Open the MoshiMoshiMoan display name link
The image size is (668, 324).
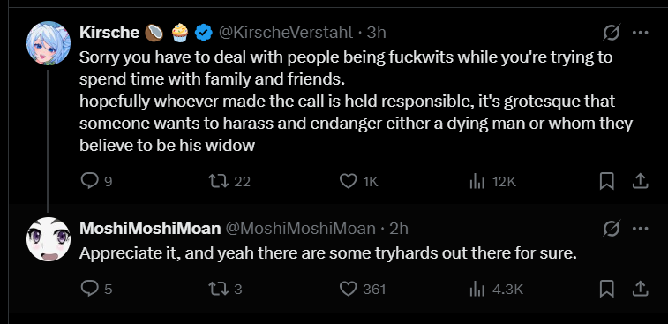(x=150, y=229)
